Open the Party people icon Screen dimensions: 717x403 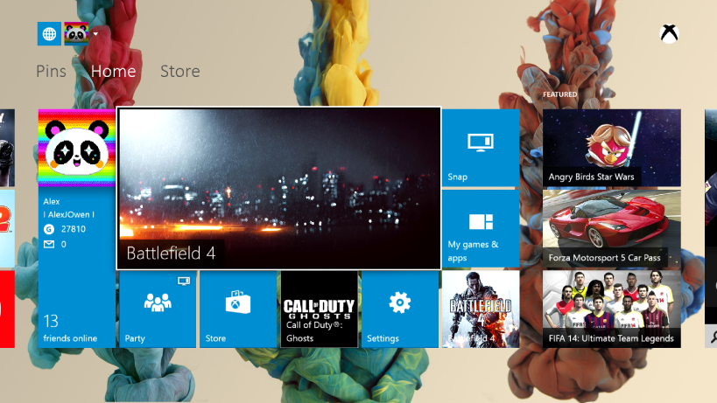158,302
